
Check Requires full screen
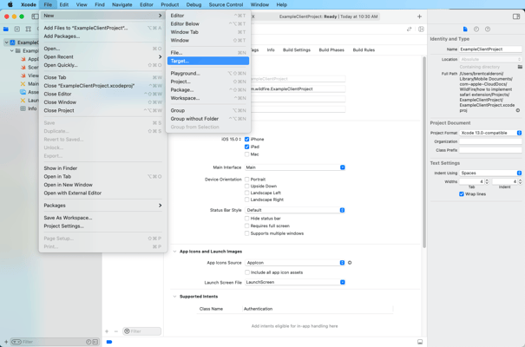pyautogui.click(x=246, y=226)
